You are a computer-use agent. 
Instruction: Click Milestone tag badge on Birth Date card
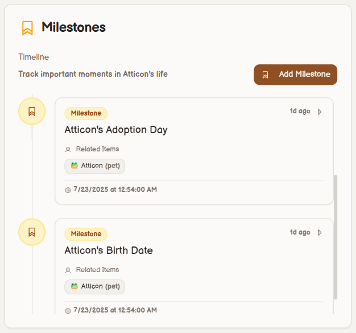[x=86, y=234]
